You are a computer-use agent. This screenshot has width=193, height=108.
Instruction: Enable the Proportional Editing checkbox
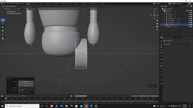click(x=19, y=92)
